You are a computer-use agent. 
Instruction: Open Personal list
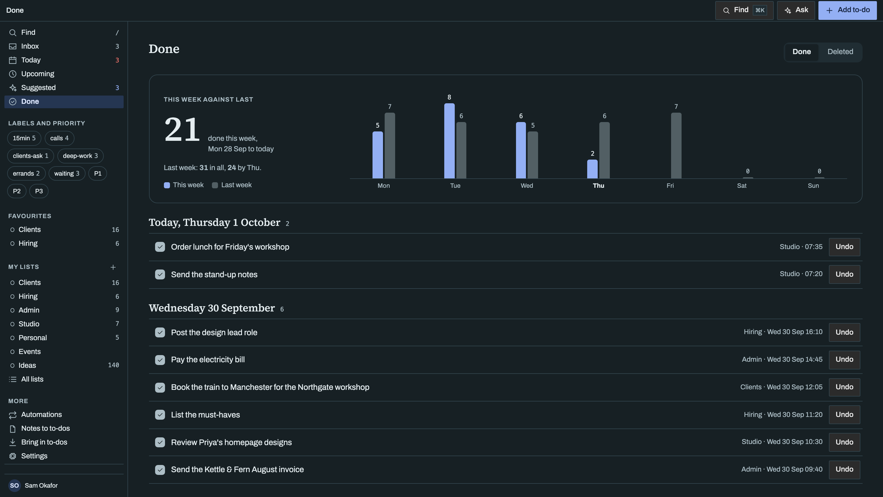[x=64, y=338]
